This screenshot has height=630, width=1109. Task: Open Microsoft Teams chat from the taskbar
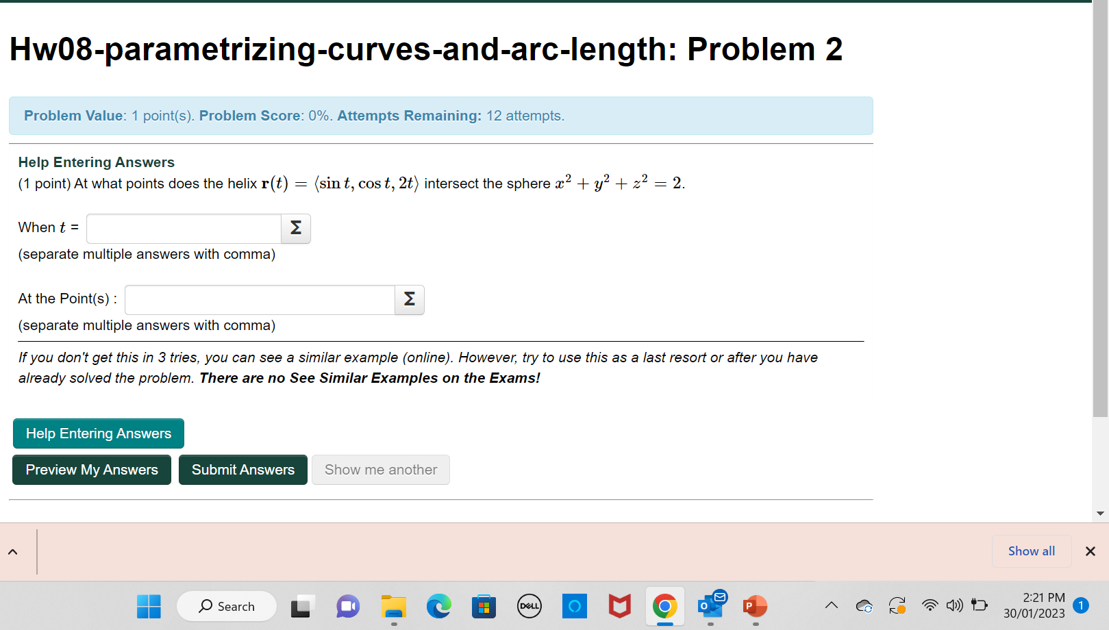[347, 606]
